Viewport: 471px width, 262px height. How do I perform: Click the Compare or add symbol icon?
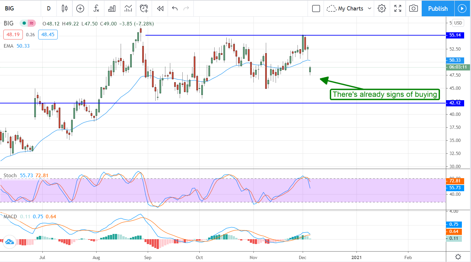tap(80, 8)
